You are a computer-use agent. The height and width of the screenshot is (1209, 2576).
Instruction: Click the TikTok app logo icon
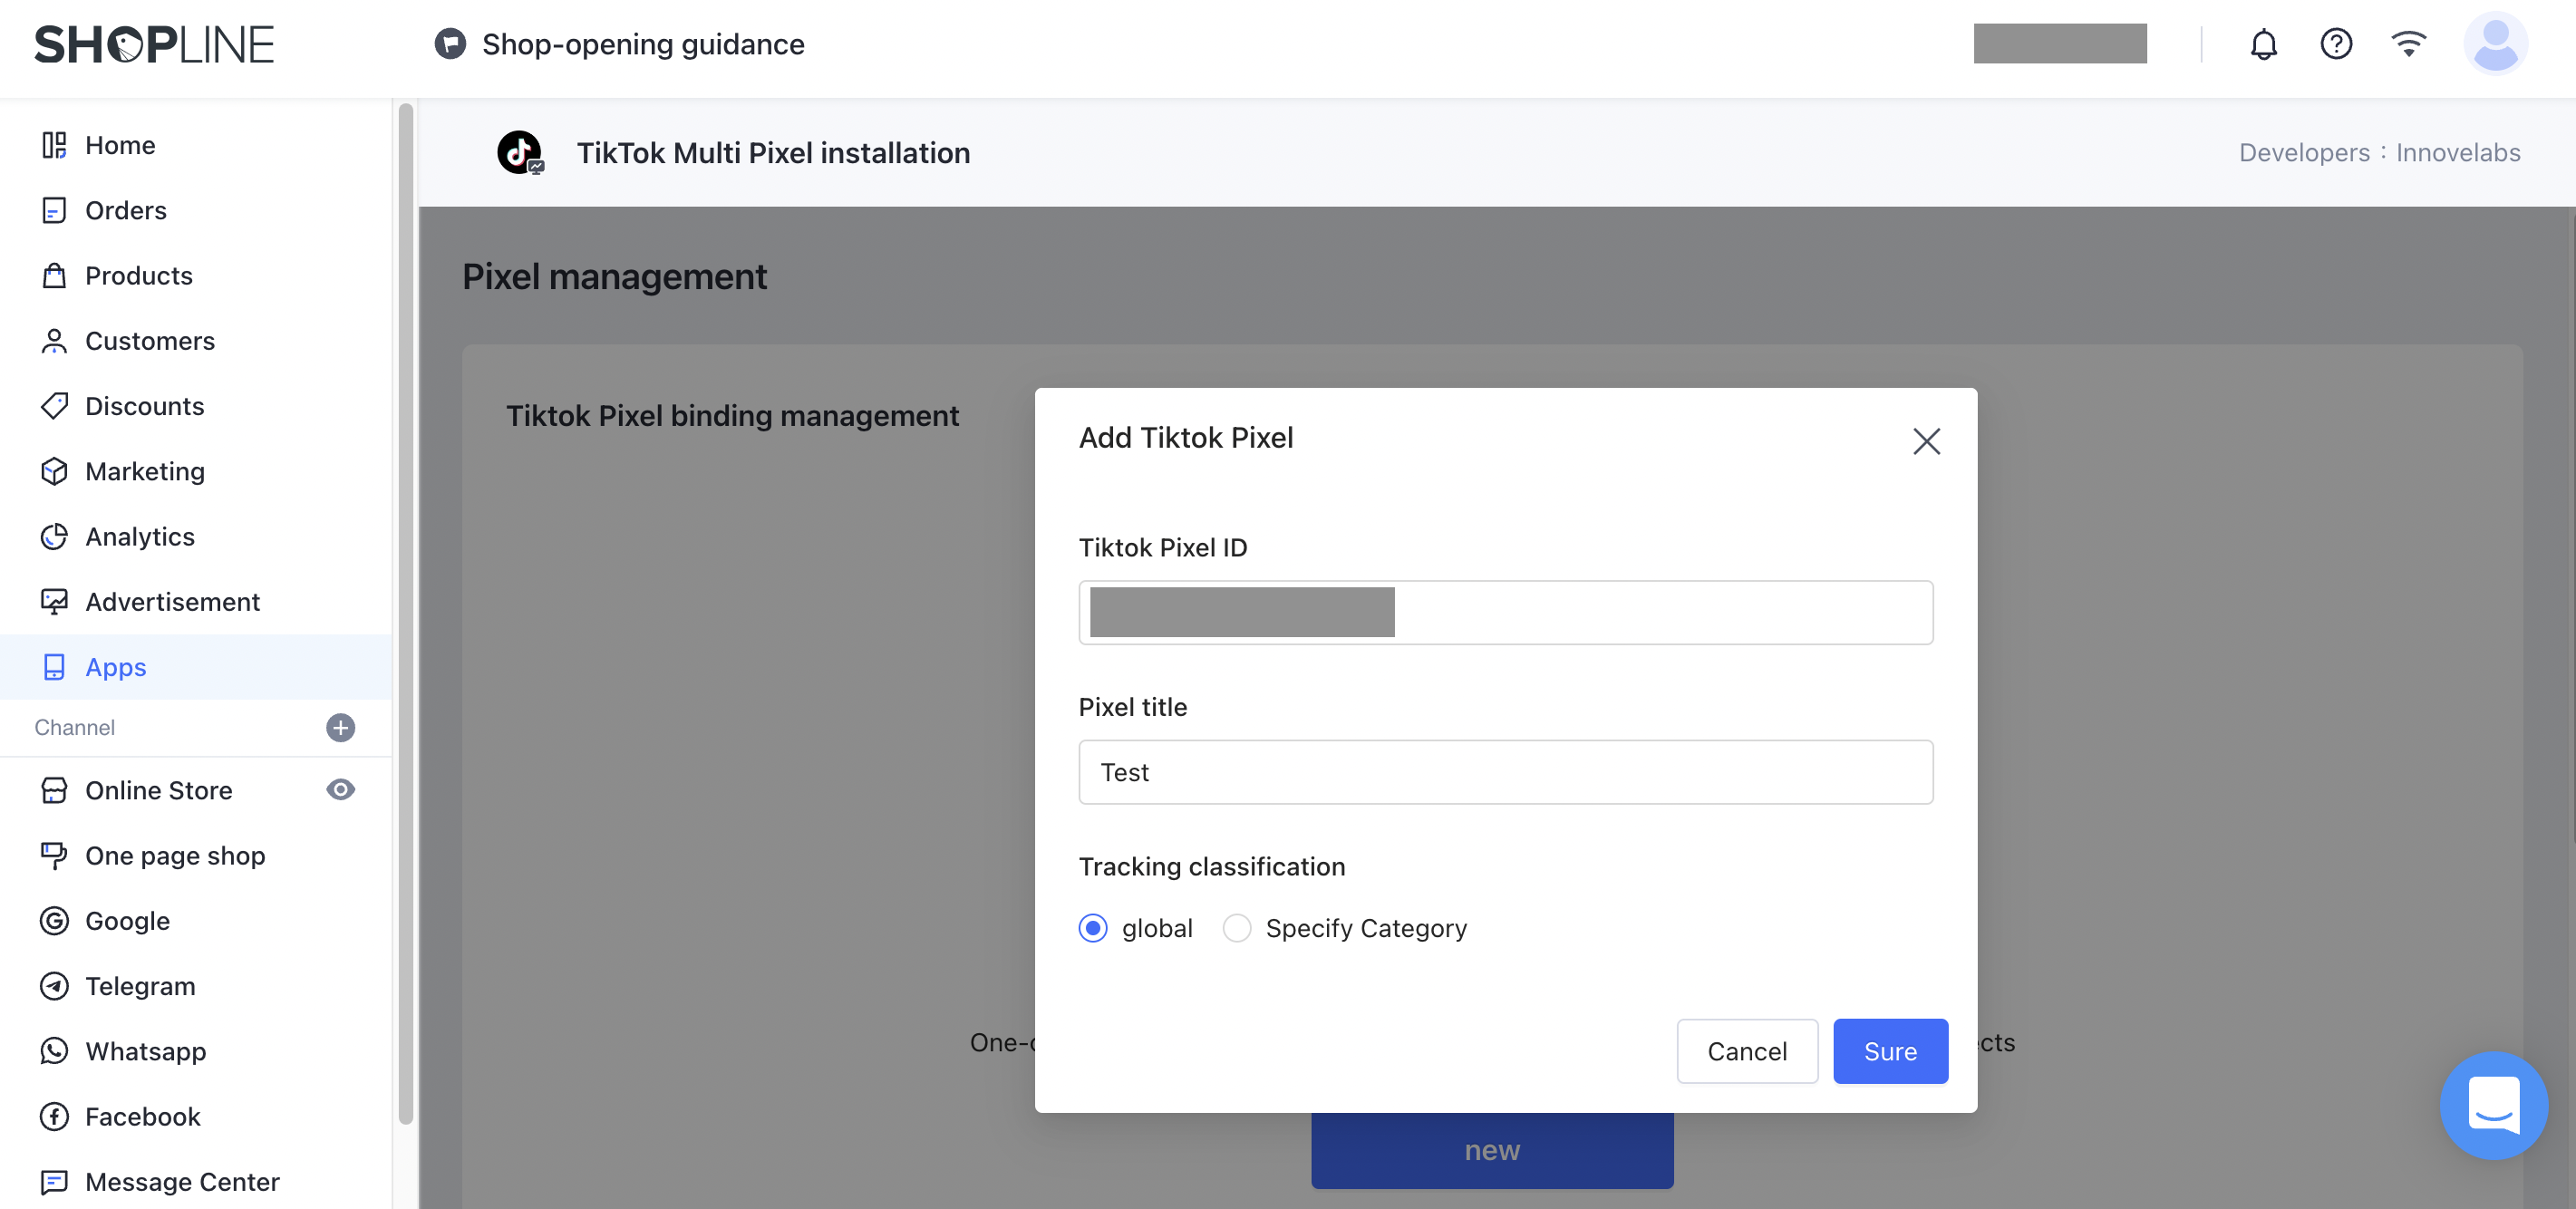tap(520, 152)
